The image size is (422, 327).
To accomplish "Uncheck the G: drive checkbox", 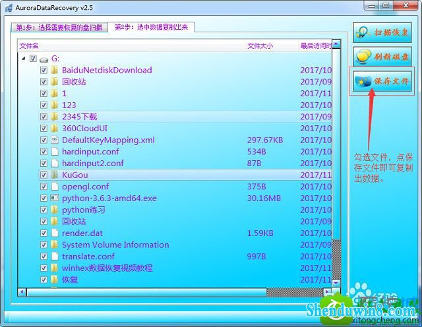I will click(x=33, y=59).
